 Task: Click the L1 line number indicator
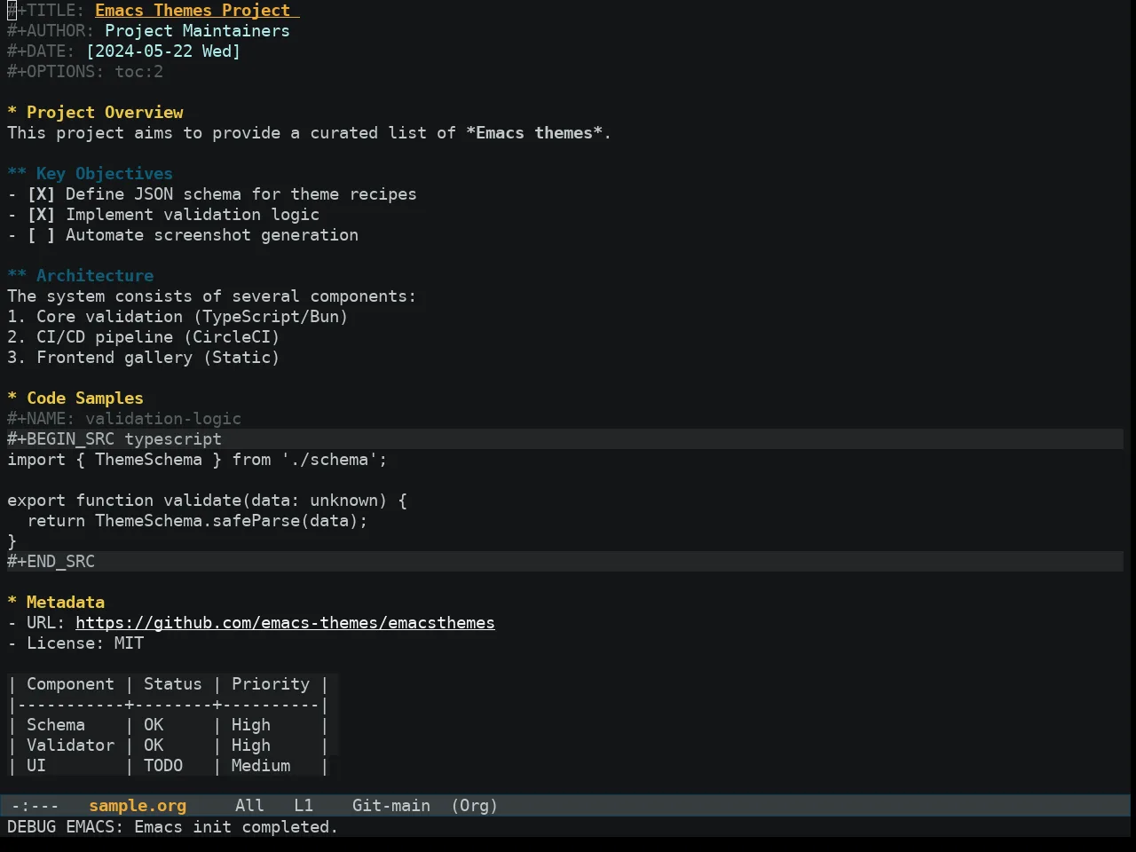pos(304,806)
